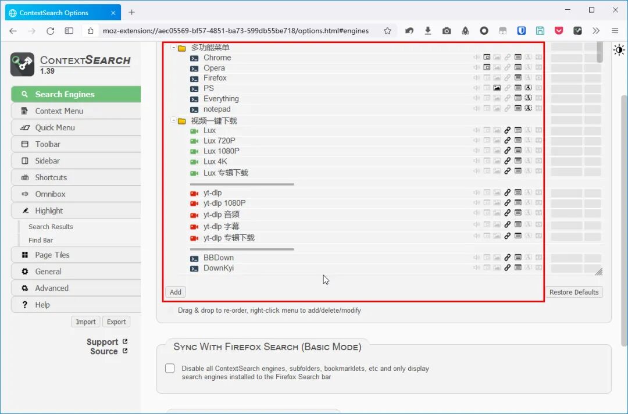Screen dimensions: 628x414
Task: Open the Omnibox section
Action: coord(76,194)
